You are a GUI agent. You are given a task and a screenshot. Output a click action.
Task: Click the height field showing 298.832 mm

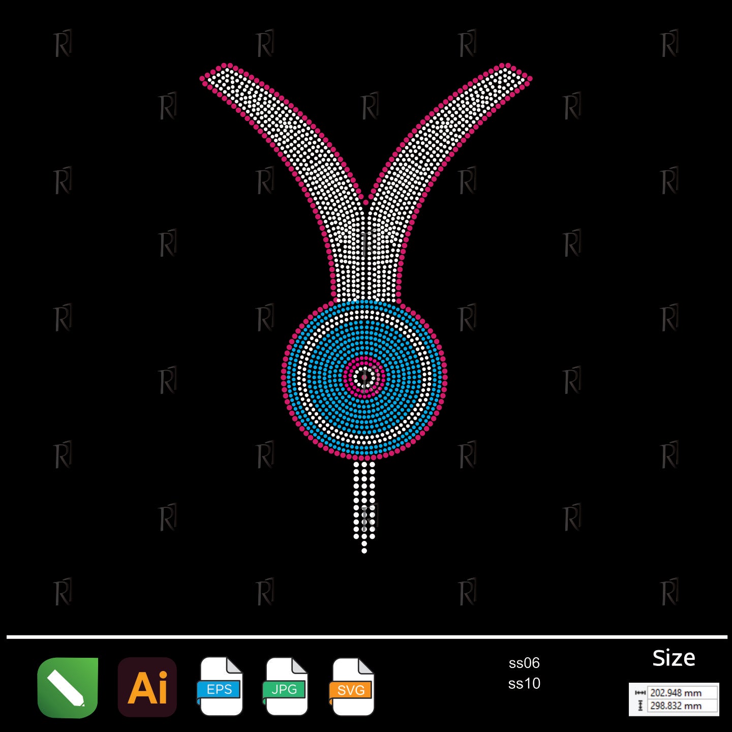point(681,706)
